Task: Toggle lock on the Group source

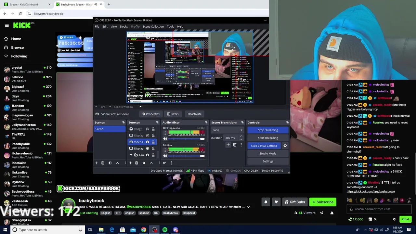Action: (x=153, y=155)
